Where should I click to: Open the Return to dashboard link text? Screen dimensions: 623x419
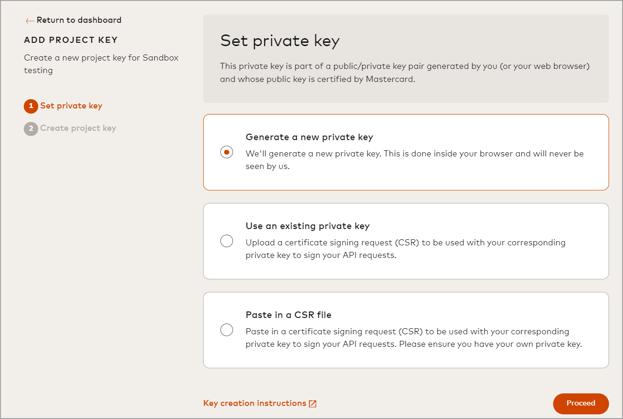(x=79, y=20)
